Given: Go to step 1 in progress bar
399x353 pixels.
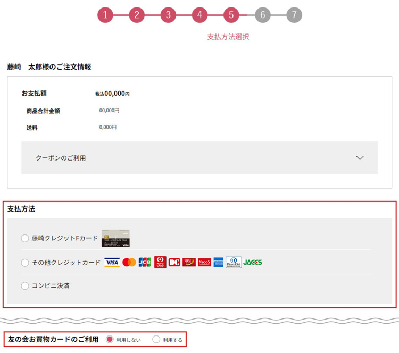Looking at the screenshot, I should 105,15.
